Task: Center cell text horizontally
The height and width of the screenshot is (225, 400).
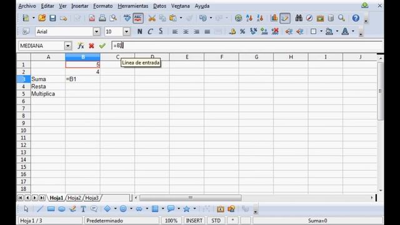Action: [x=186, y=32]
